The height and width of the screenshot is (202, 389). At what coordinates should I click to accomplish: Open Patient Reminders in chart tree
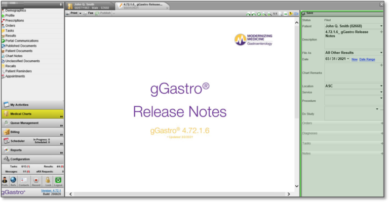(x=19, y=71)
